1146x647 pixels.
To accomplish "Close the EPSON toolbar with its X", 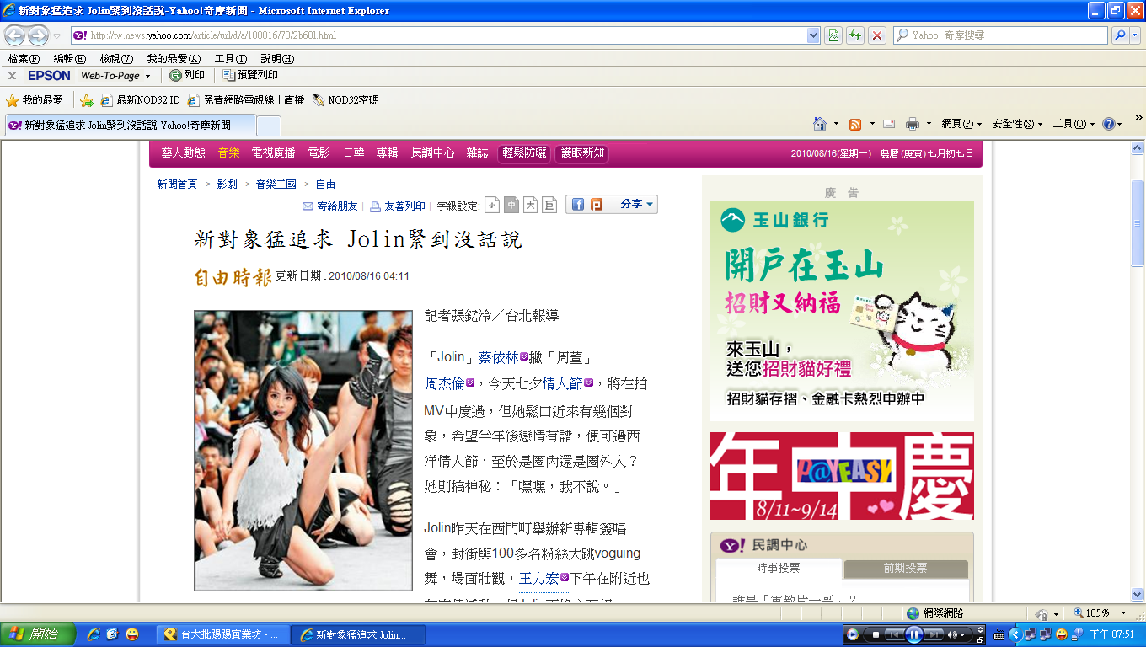I will tap(12, 76).
